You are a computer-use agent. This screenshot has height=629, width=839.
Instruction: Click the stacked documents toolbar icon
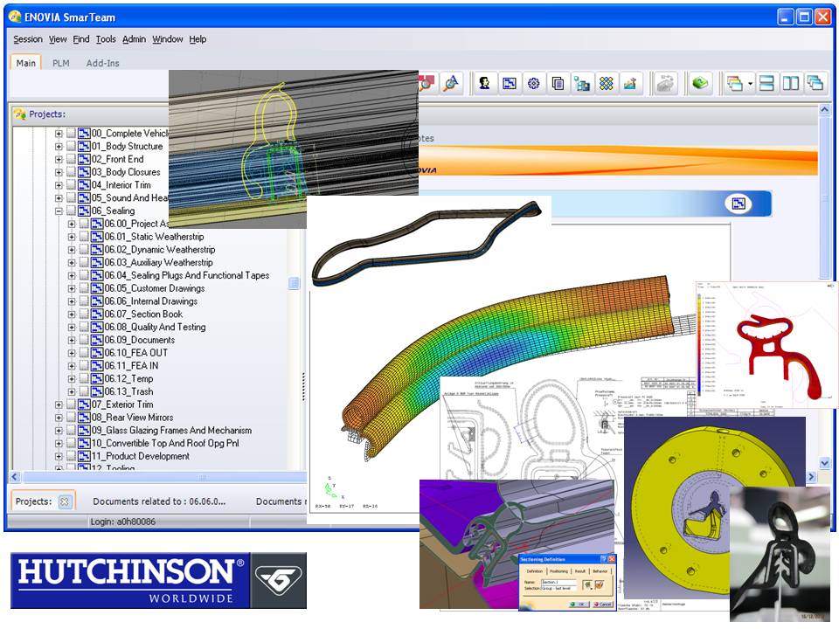558,84
